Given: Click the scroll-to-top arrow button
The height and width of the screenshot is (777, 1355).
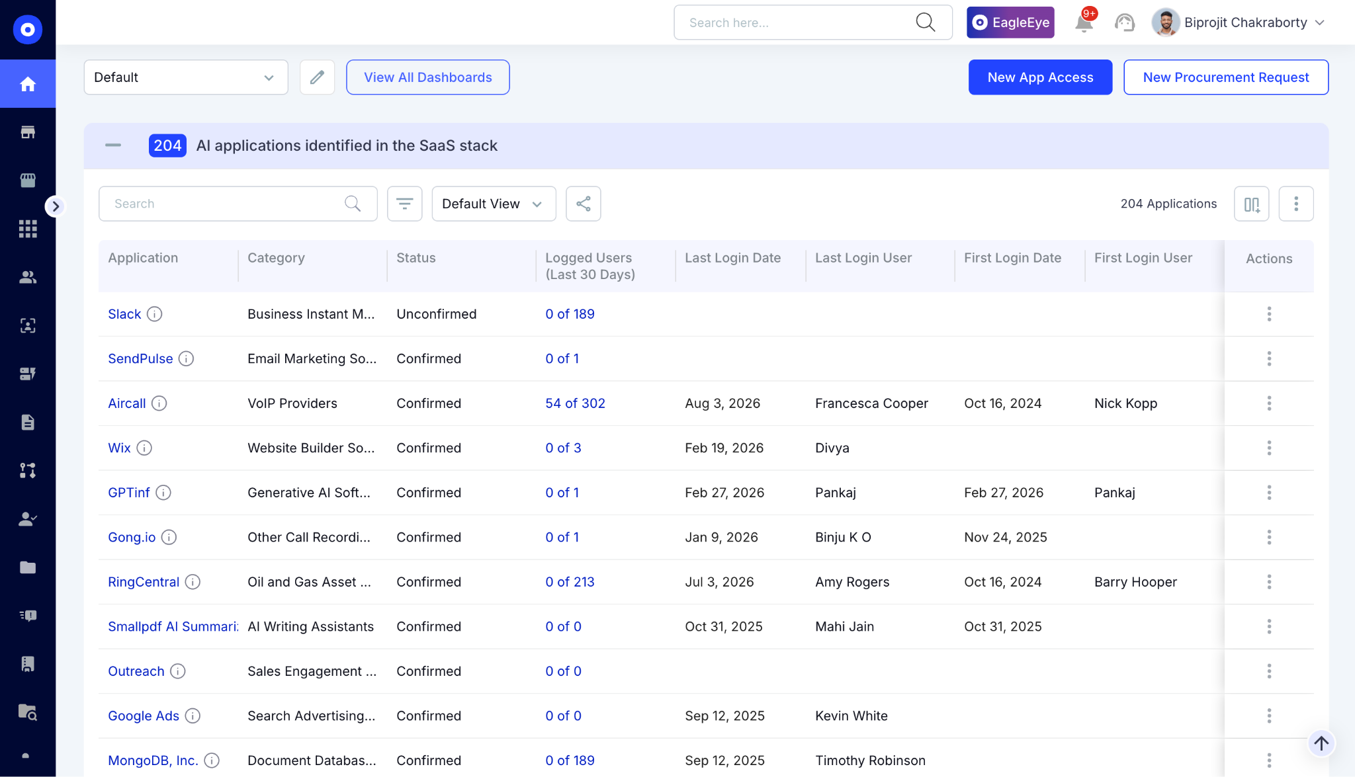Looking at the screenshot, I should [1321, 743].
